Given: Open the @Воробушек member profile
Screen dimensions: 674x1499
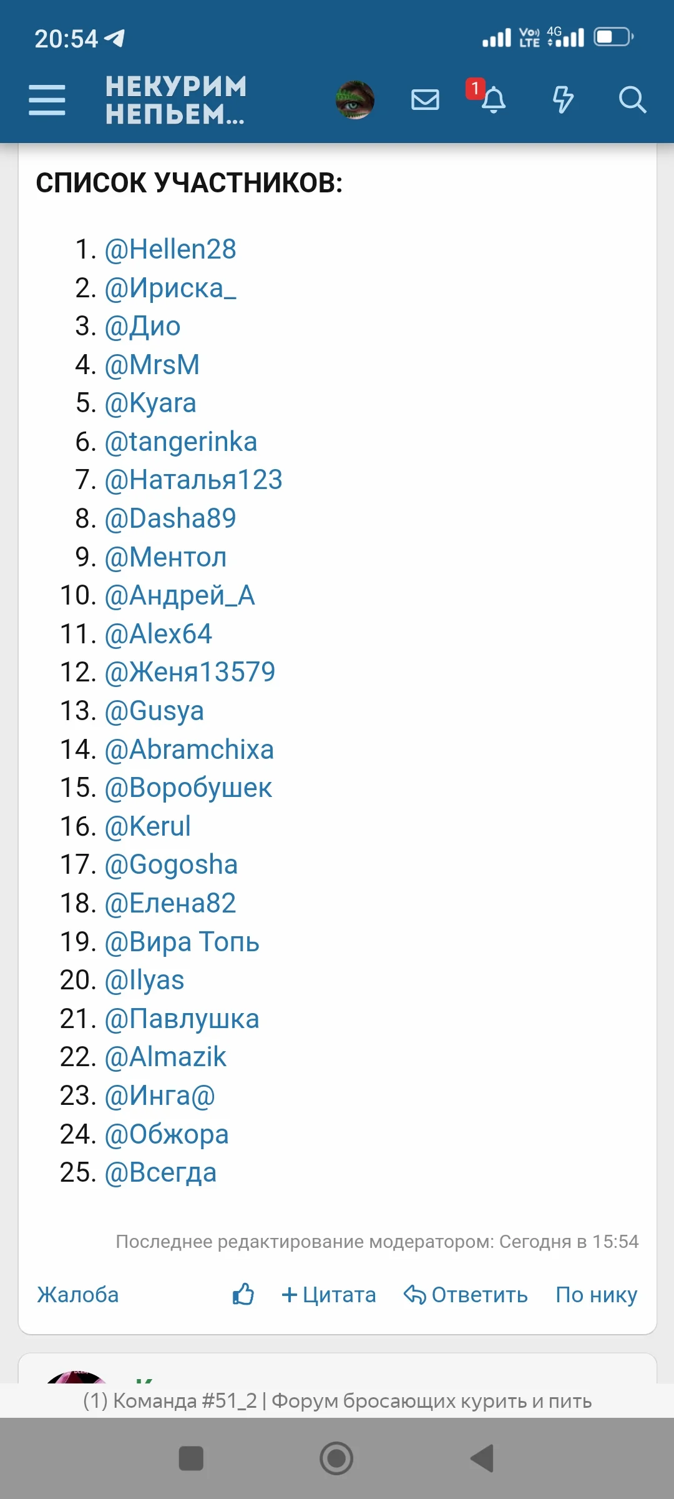Looking at the screenshot, I should tap(188, 788).
